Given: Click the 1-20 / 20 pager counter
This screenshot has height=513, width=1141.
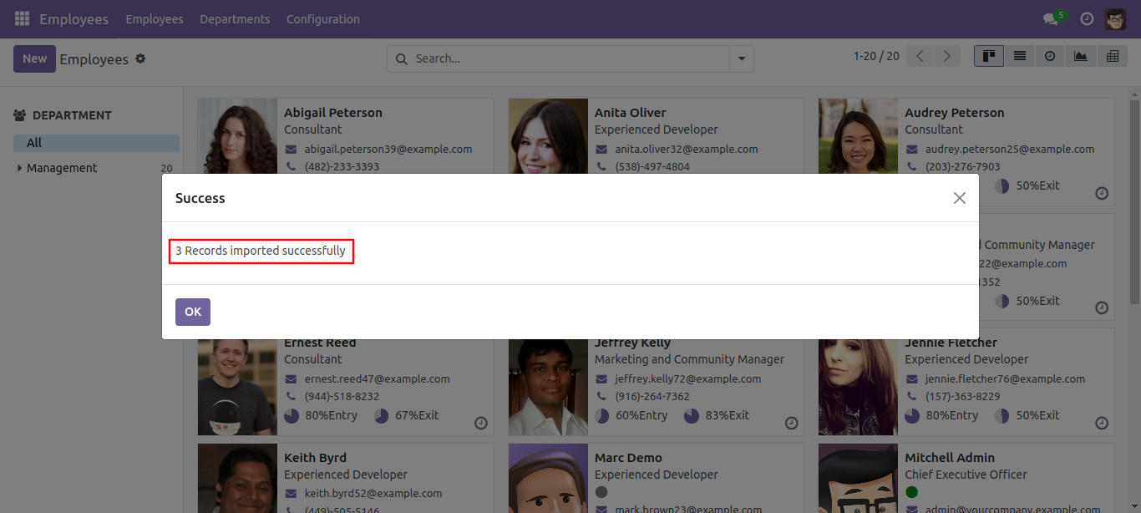Looking at the screenshot, I should tap(876, 56).
